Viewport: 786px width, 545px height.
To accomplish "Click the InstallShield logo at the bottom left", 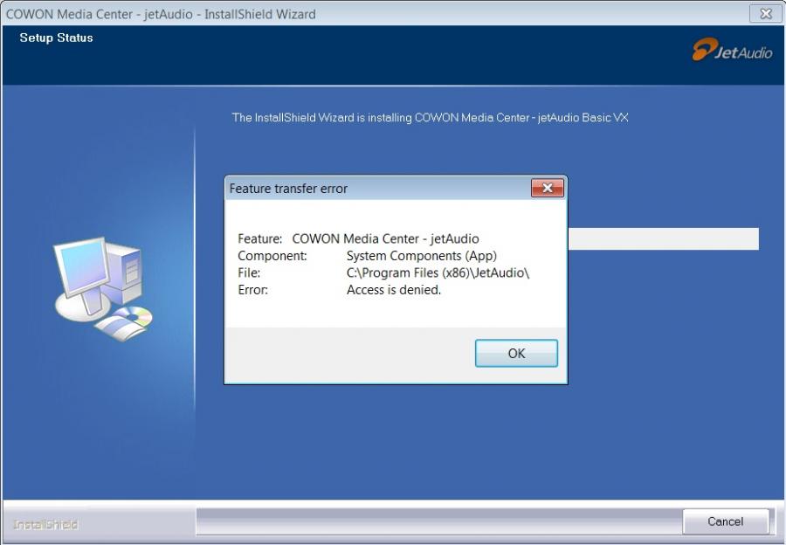I will tap(45, 524).
